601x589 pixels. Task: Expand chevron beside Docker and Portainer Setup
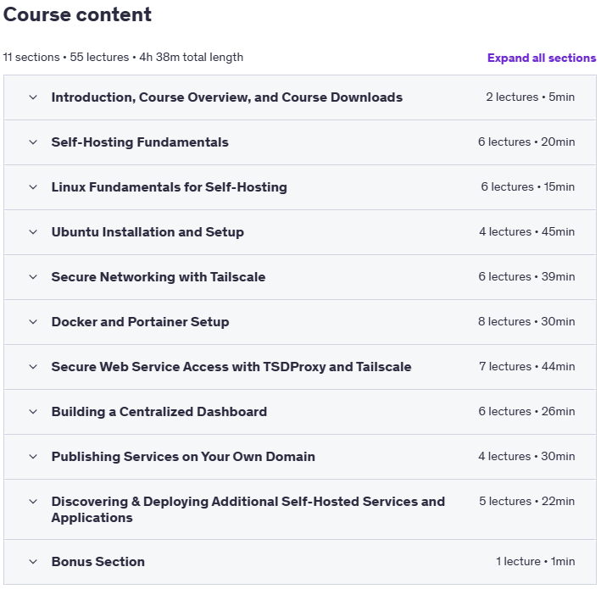pos(33,321)
